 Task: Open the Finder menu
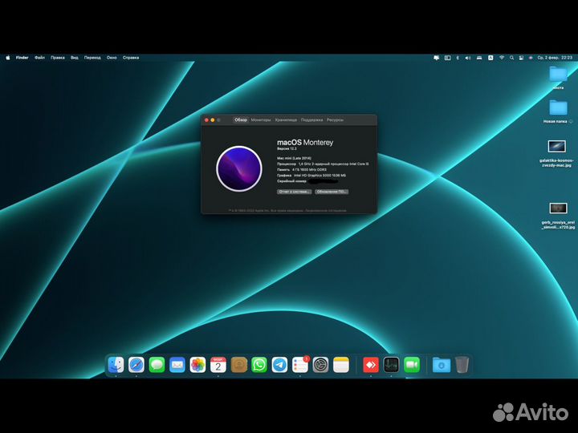tap(22, 58)
